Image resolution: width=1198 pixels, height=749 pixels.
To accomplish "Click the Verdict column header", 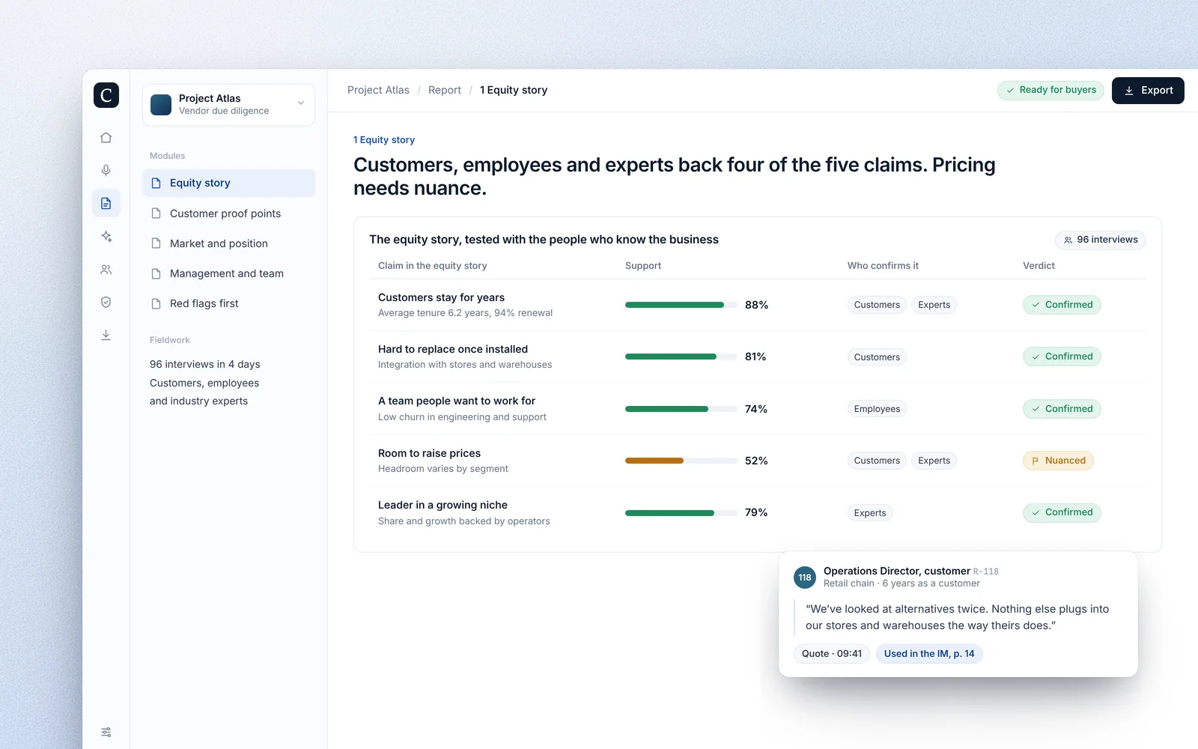I will pos(1039,266).
